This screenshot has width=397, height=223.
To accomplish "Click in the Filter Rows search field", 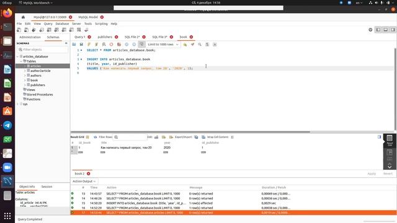I will tap(130, 137).
